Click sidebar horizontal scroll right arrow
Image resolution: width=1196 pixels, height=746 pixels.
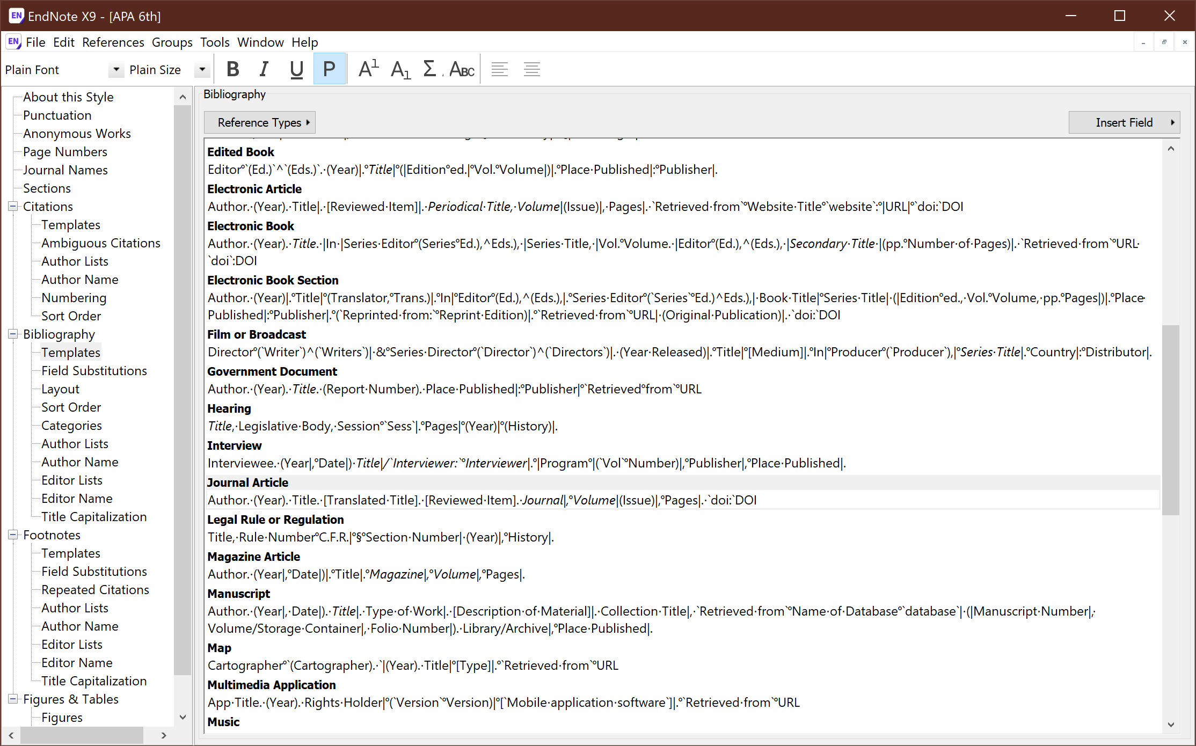tap(164, 735)
